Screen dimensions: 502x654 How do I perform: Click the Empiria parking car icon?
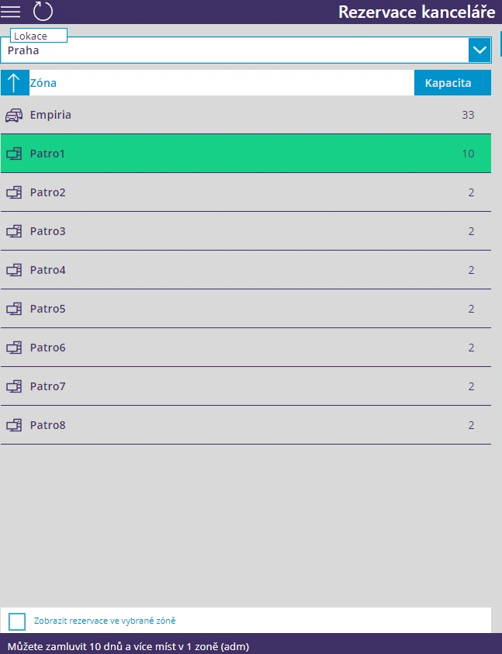click(x=14, y=116)
